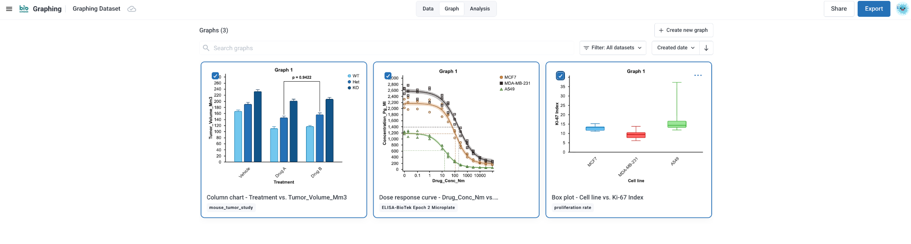Switch to the Data tab
Image resolution: width=911 pixels, height=244 pixels.
(x=428, y=9)
